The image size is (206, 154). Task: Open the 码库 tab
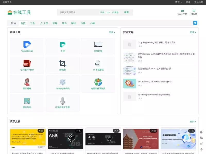point(55,23)
